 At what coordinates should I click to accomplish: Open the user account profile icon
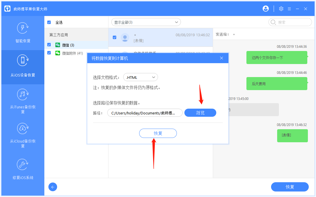point(266,9)
